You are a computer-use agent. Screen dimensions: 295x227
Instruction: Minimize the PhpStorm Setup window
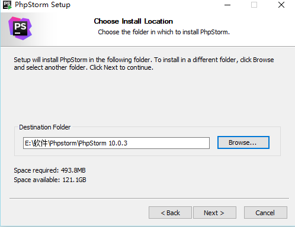tap(227, 5)
